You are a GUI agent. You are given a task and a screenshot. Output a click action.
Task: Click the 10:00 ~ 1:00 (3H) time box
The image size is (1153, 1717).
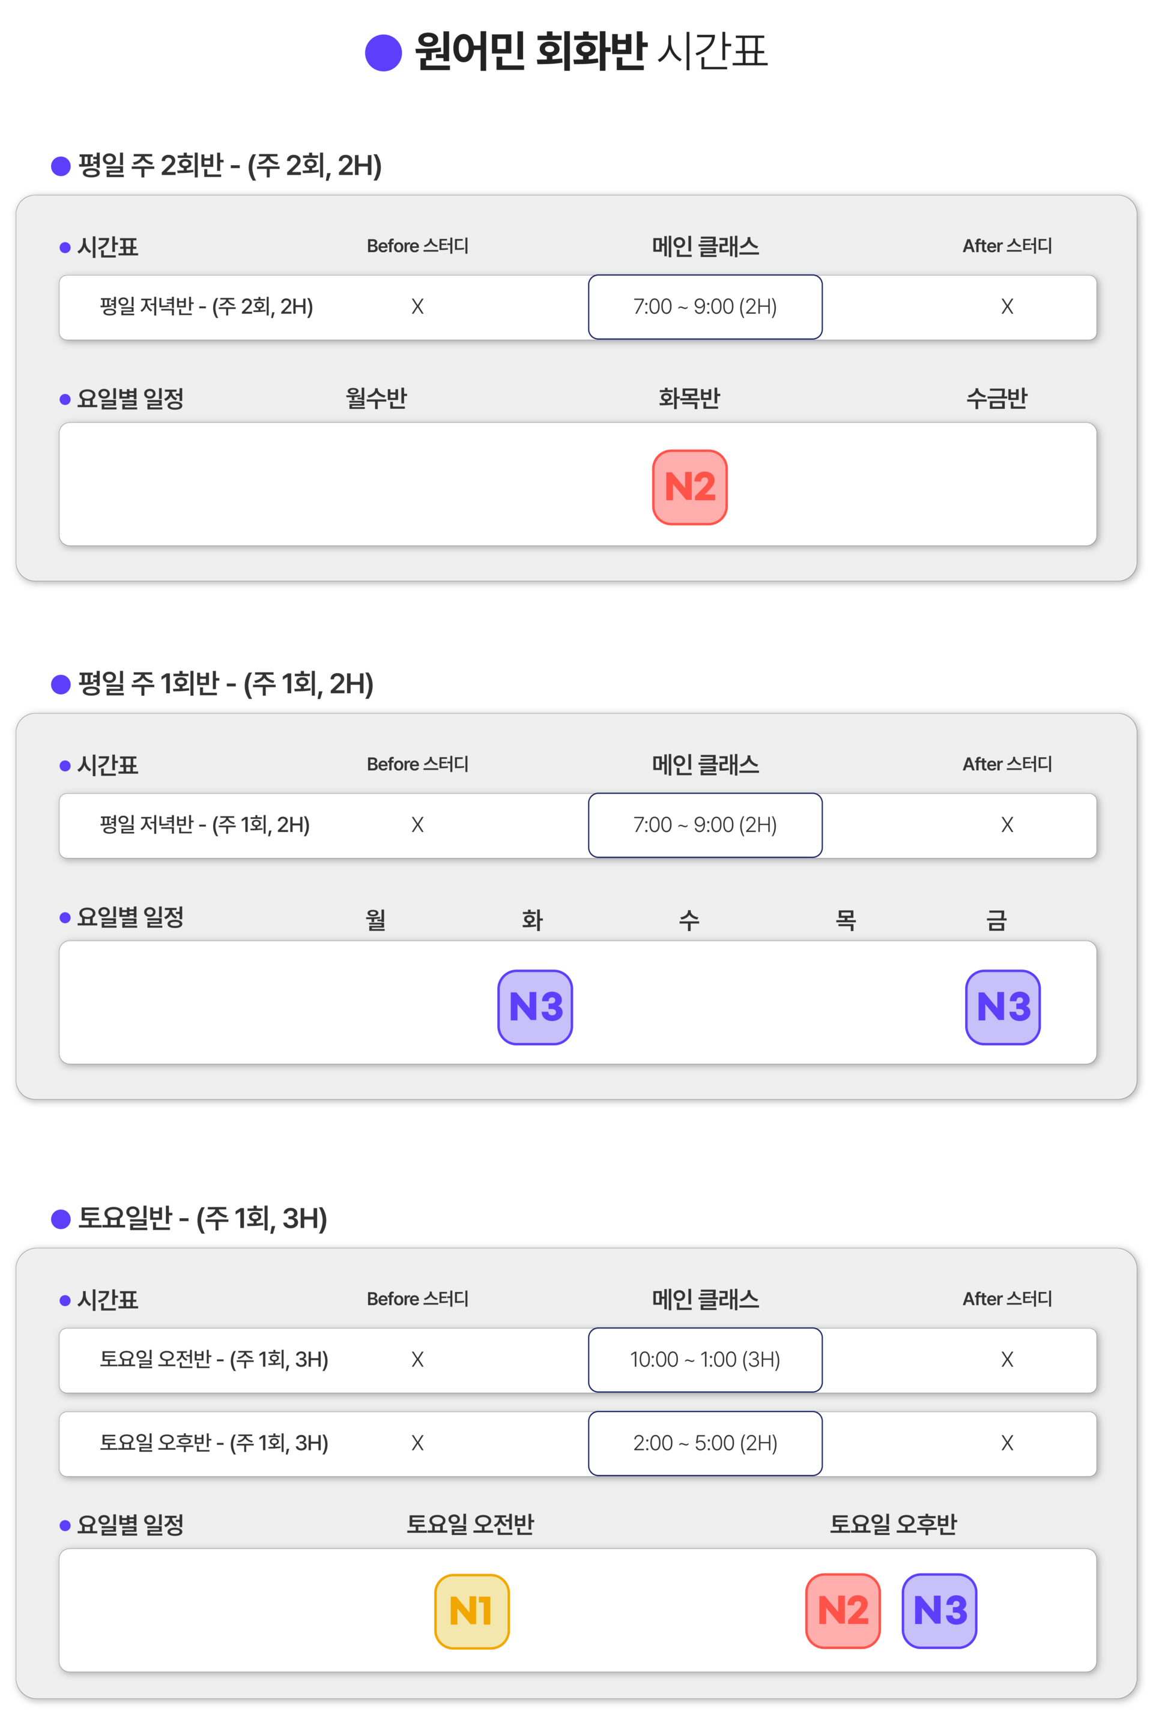[x=705, y=1359]
